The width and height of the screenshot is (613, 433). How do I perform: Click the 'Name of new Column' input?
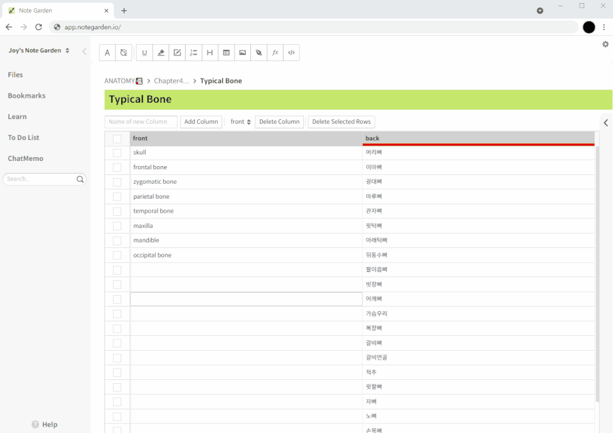coord(140,121)
